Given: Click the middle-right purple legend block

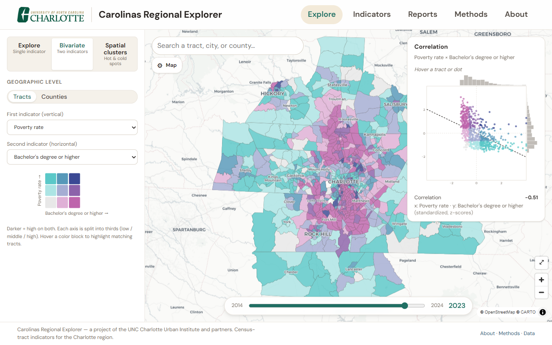Looking at the screenshot, I should click(x=75, y=190).
